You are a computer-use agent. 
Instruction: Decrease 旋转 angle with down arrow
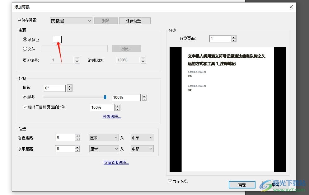pos(70,90)
